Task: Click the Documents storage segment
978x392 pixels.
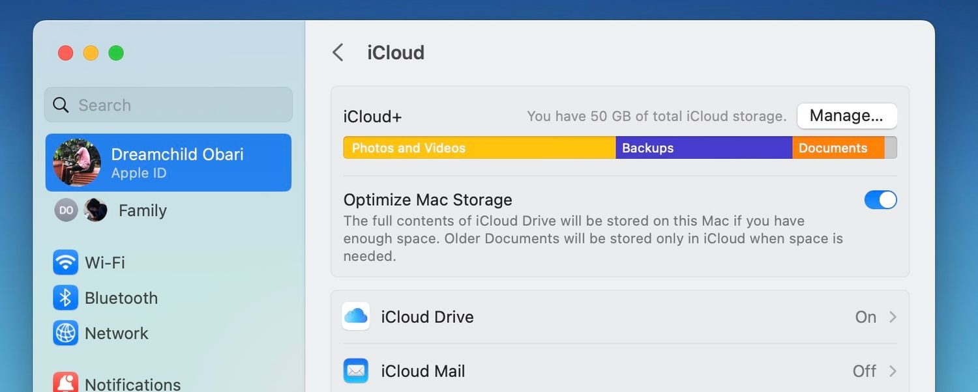Action: tap(838, 148)
